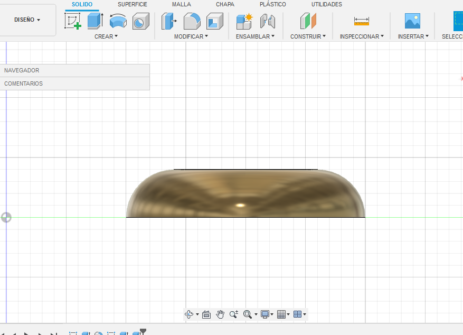The image size is (463, 335).
Task: Activate the Orbit tool
Action: click(190, 314)
